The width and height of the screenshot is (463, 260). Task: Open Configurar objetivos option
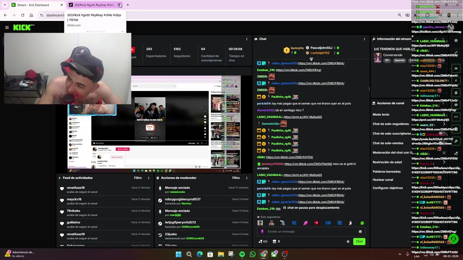click(388, 188)
